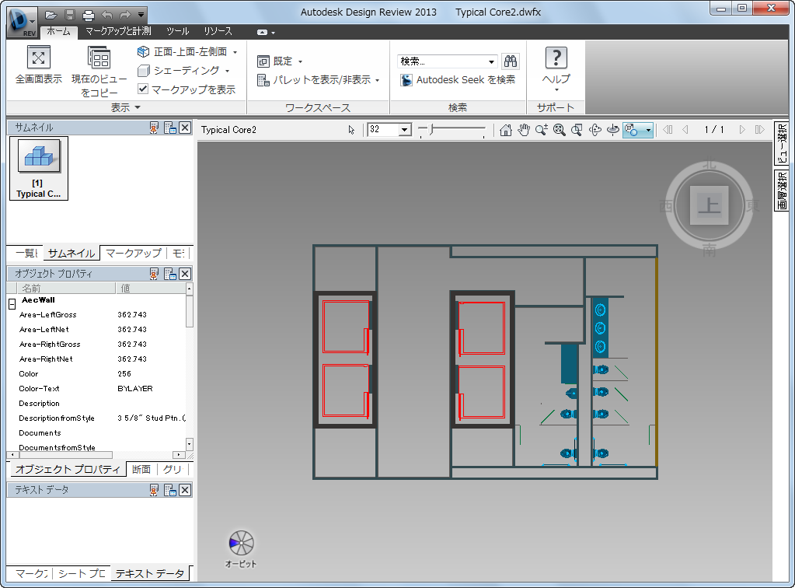Expand the 表示 panel dropdown

tap(125, 107)
